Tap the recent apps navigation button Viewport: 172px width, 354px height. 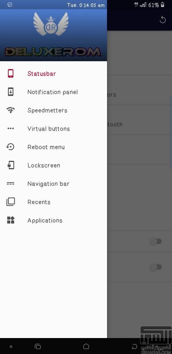tap(38, 346)
